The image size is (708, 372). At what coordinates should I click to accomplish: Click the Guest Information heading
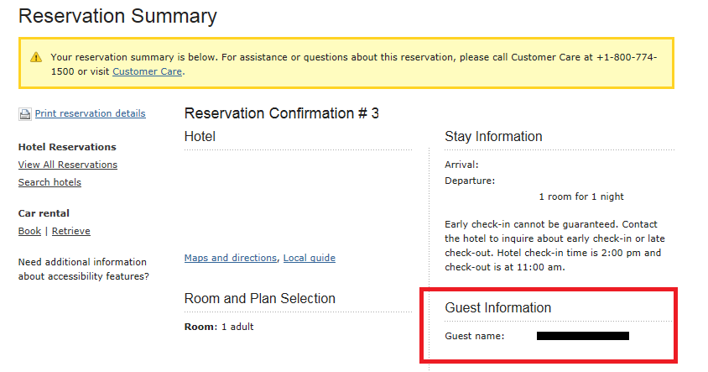click(498, 308)
